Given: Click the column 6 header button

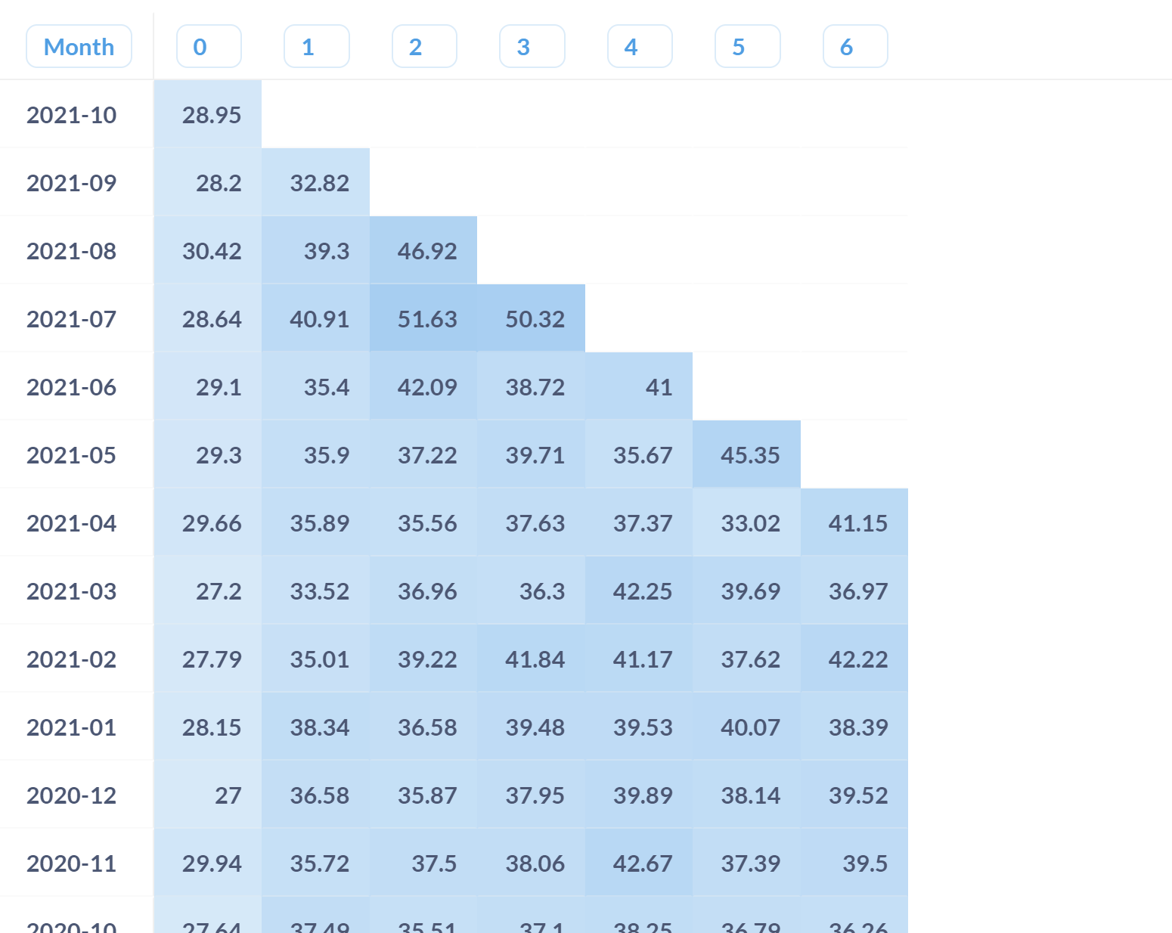Looking at the screenshot, I should (x=855, y=47).
